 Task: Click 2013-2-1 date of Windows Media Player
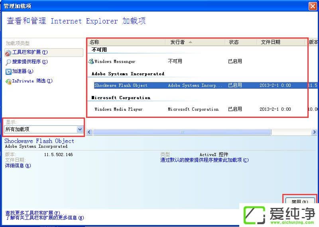[275, 109]
